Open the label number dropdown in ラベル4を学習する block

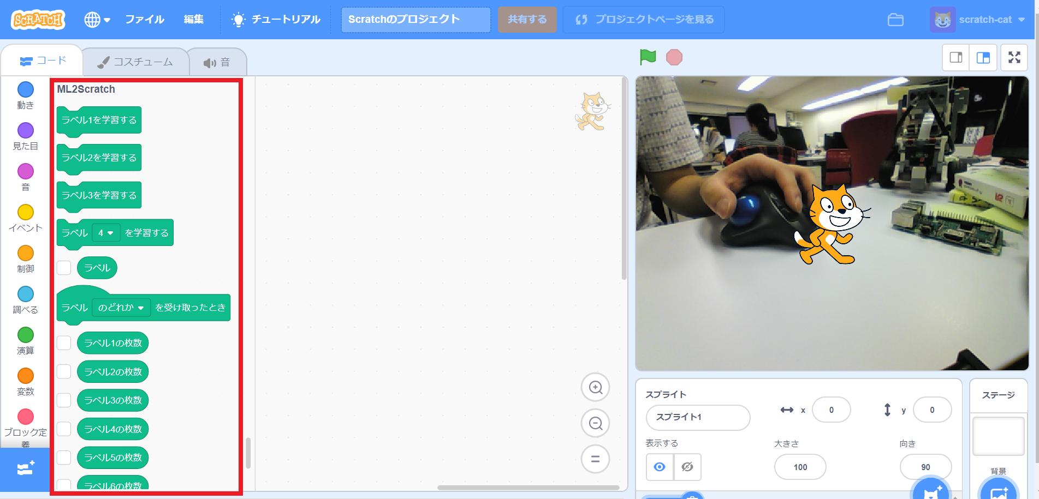click(x=106, y=232)
